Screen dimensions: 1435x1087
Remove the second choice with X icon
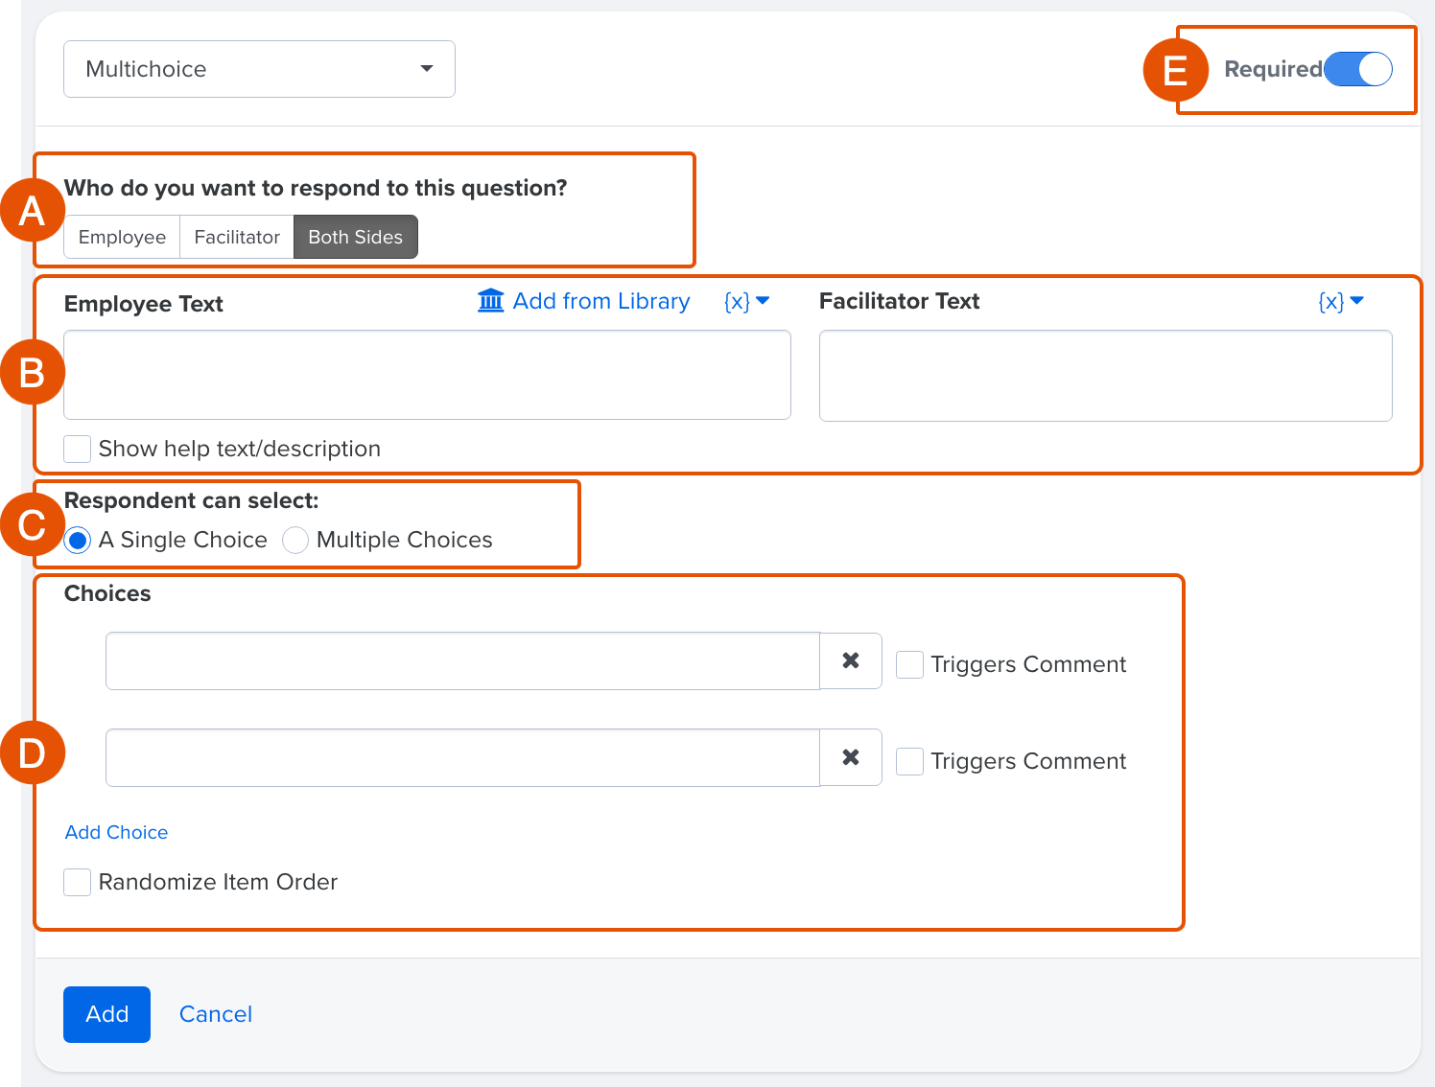tap(850, 757)
